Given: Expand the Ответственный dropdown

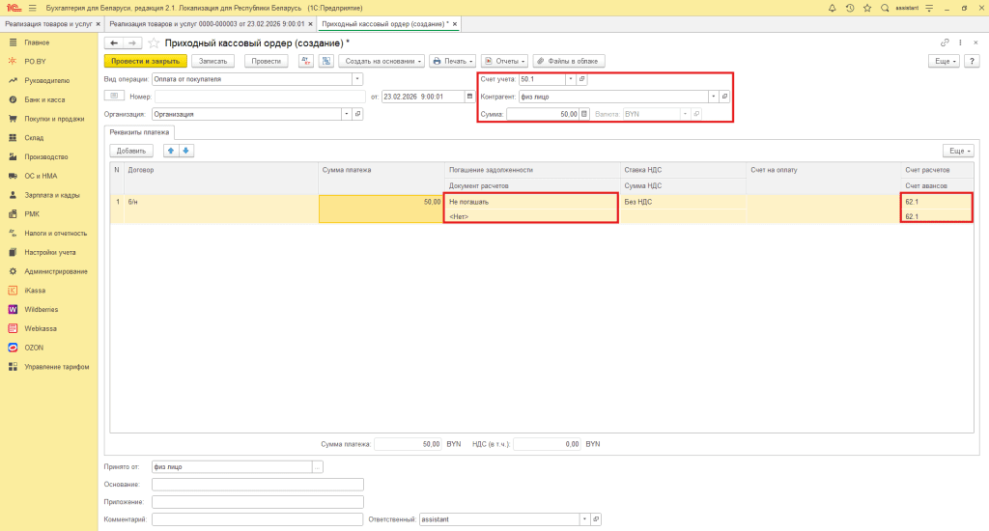Looking at the screenshot, I should click(x=583, y=519).
